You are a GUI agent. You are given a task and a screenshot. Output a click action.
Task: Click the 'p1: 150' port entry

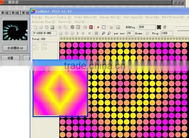tap(40, 44)
